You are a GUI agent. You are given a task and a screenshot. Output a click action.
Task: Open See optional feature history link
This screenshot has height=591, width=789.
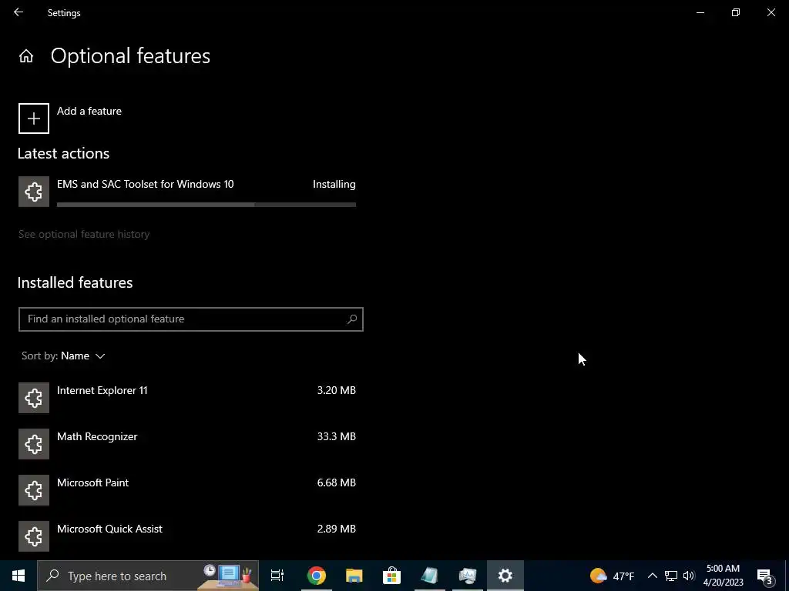click(84, 234)
